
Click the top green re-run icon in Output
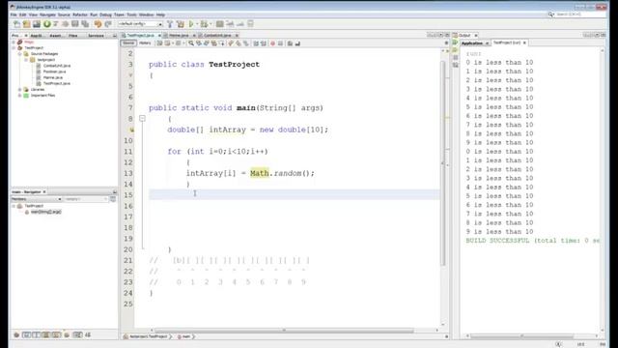click(455, 43)
